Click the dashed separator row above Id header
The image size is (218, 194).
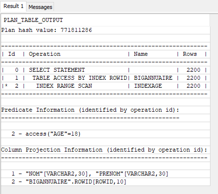point(105,46)
